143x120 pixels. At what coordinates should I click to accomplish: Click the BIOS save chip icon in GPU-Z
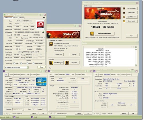[x=43, y=32]
